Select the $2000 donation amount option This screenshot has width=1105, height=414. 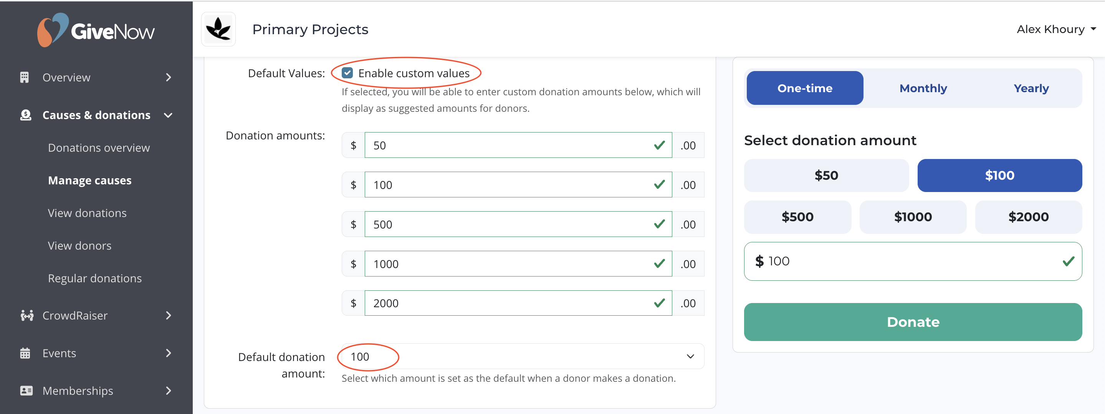coord(1028,217)
